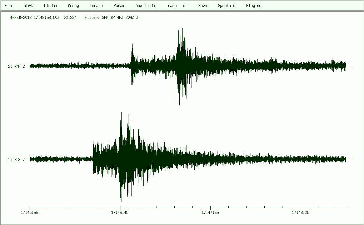Select the SGF Z trace label
Viewport: 364px width, 225px height.
click(x=16, y=160)
